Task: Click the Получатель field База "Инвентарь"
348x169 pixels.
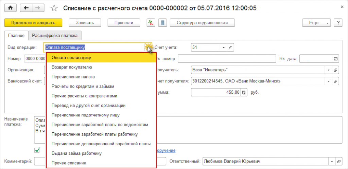Action: [x=258, y=70]
